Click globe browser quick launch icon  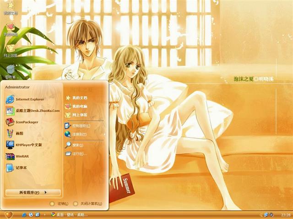(x=31, y=215)
